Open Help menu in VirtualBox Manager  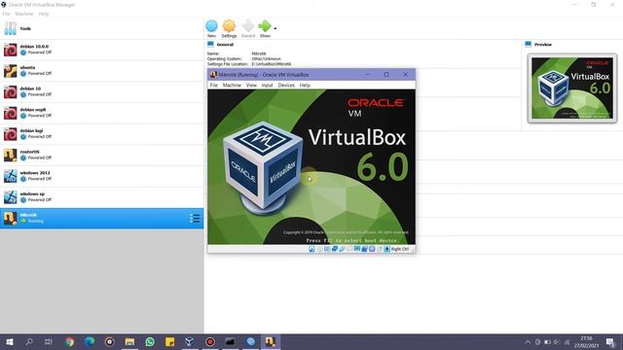44,14
